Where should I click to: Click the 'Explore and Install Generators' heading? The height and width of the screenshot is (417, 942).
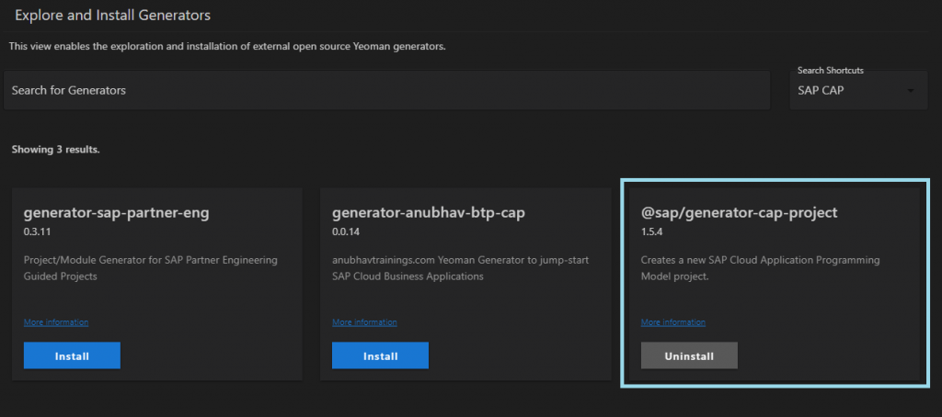(x=113, y=16)
